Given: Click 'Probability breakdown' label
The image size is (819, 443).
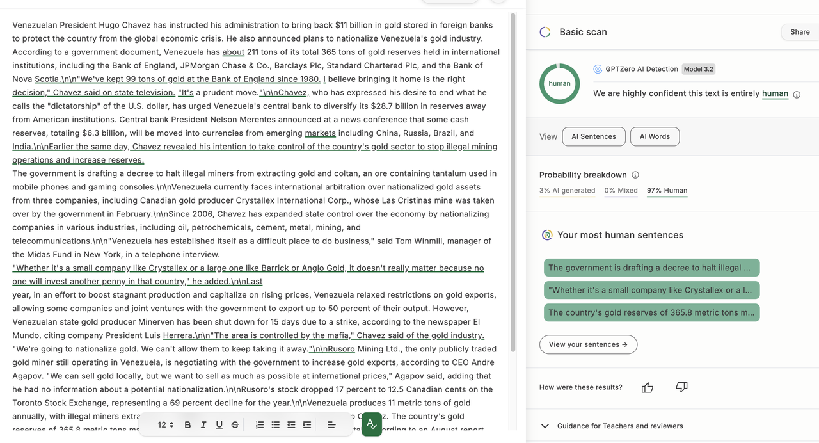Looking at the screenshot, I should pyautogui.click(x=583, y=175).
